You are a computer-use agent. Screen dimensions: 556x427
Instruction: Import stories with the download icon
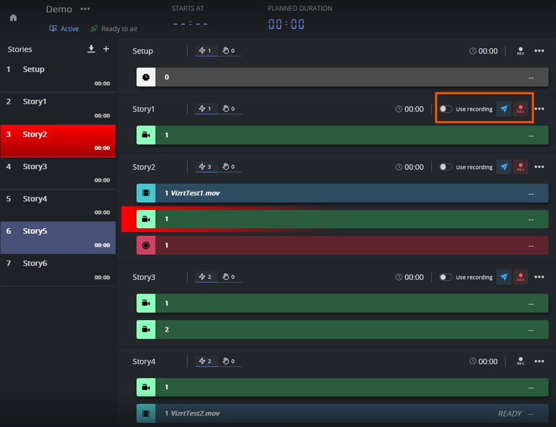(x=91, y=49)
